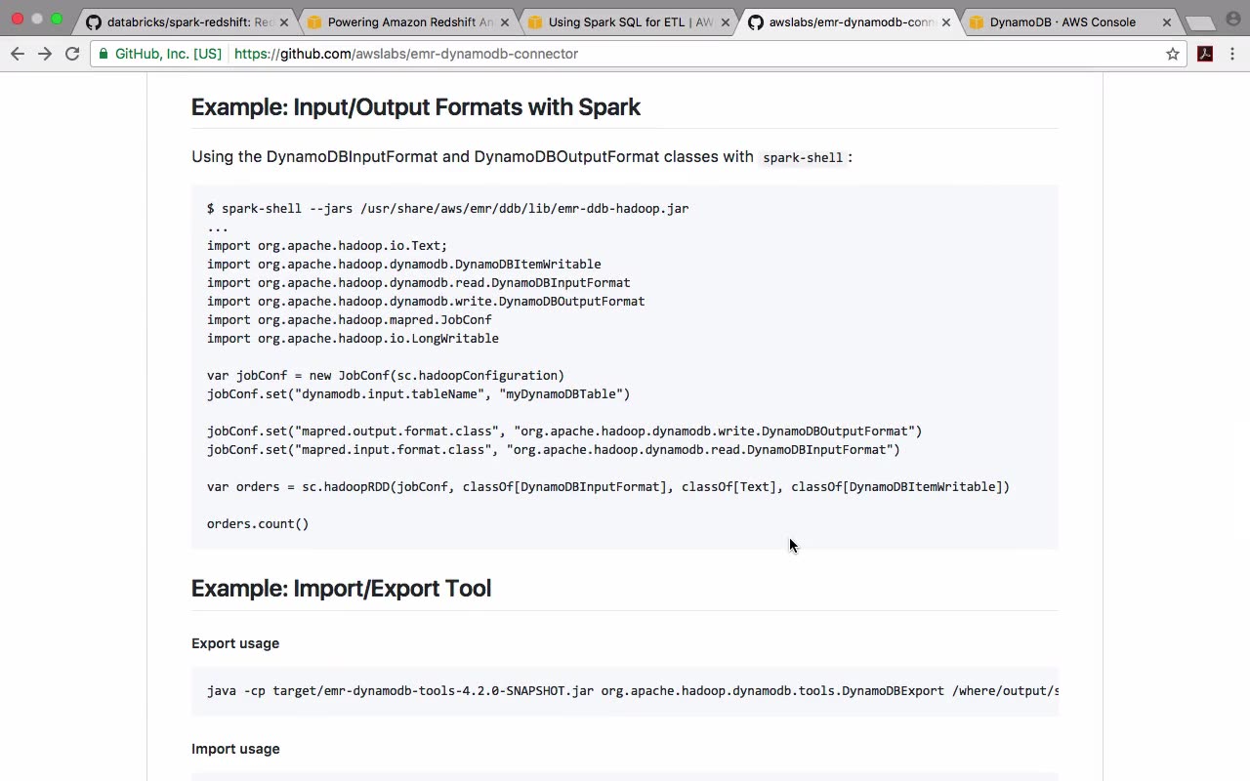Click the spark-shell --jars command line
Image resolution: width=1250 pixels, height=781 pixels.
(447, 208)
